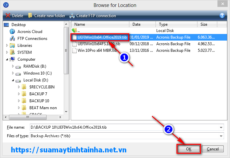Click the $RECYCLE.BIN folder icon
The width and height of the screenshot is (230, 158).
[24, 87]
